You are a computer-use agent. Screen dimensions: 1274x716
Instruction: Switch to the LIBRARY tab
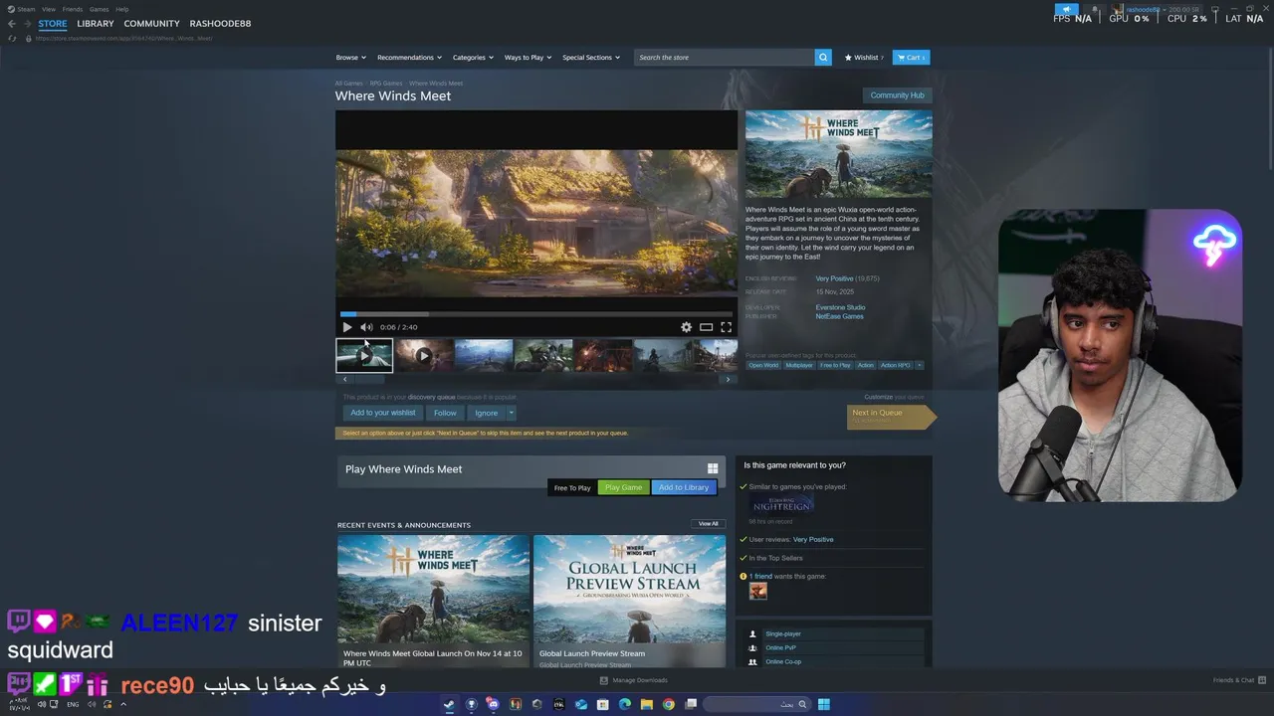tap(96, 24)
